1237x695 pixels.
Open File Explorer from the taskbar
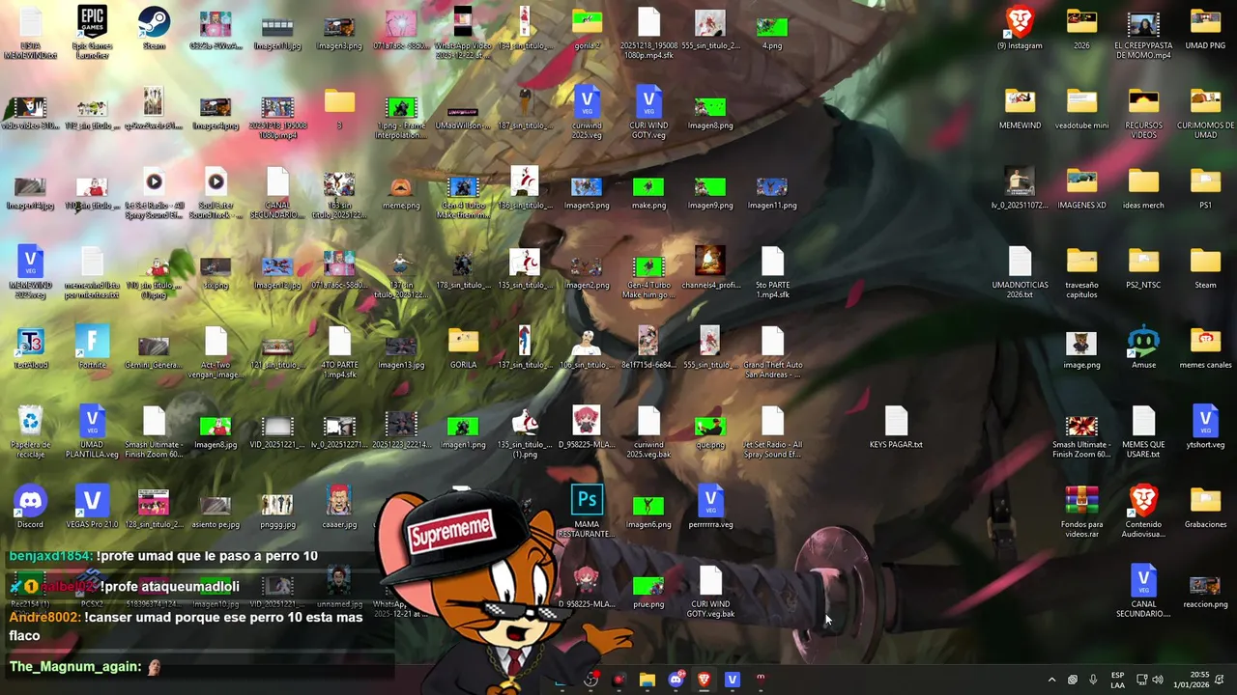tap(647, 680)
